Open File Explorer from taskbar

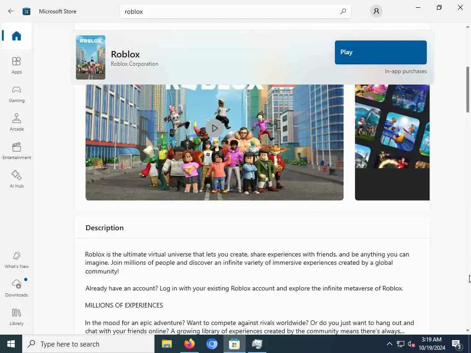pos(167,344)
